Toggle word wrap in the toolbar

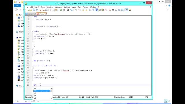[90, 10]
